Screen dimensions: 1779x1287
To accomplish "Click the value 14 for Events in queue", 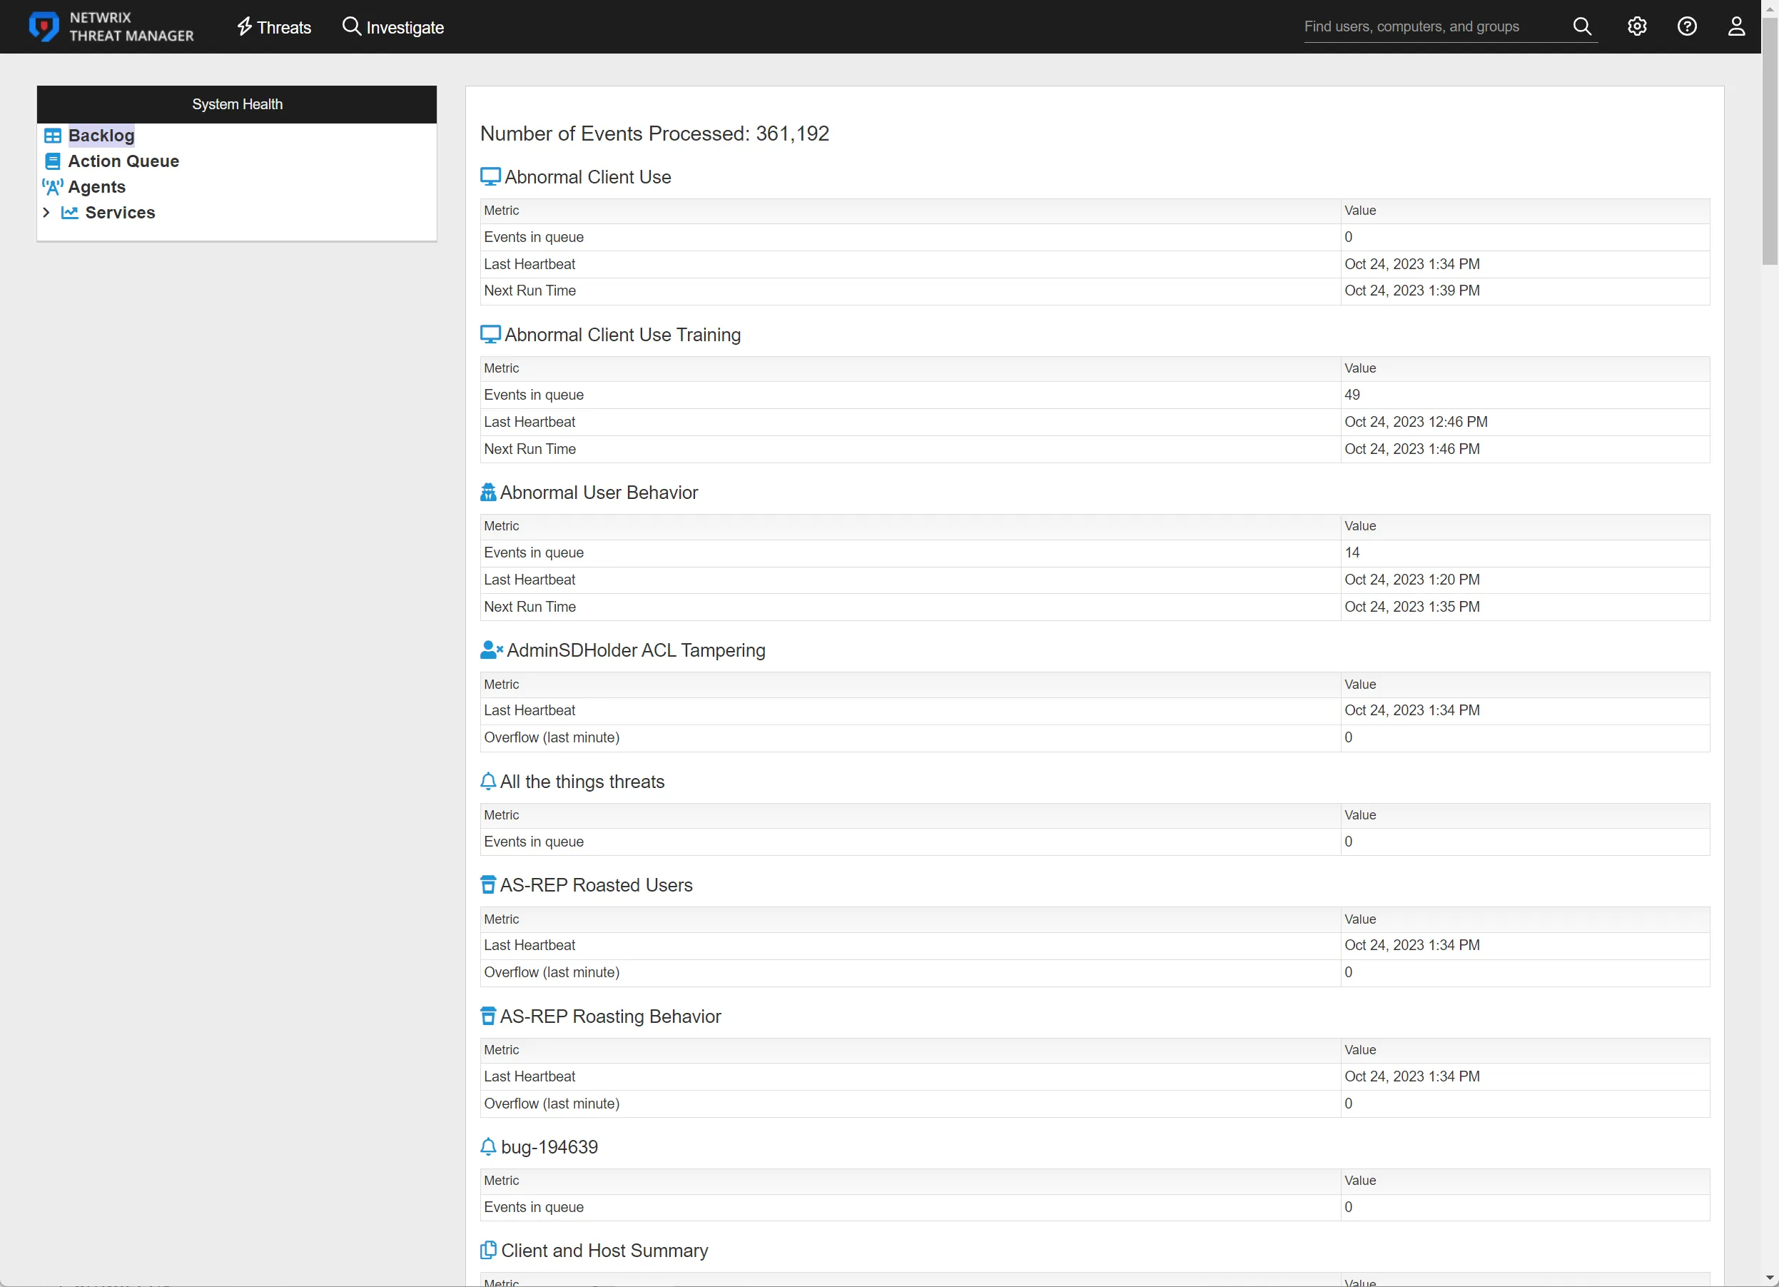I will [x=1352, y=552].
